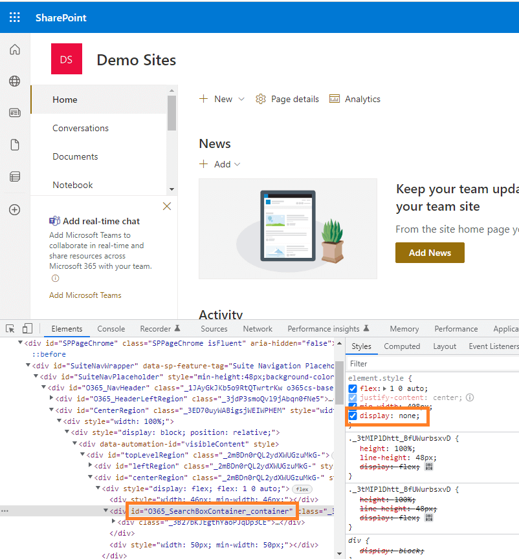Open My files document icon
This screenshot has width=519, height=559.
15,145
